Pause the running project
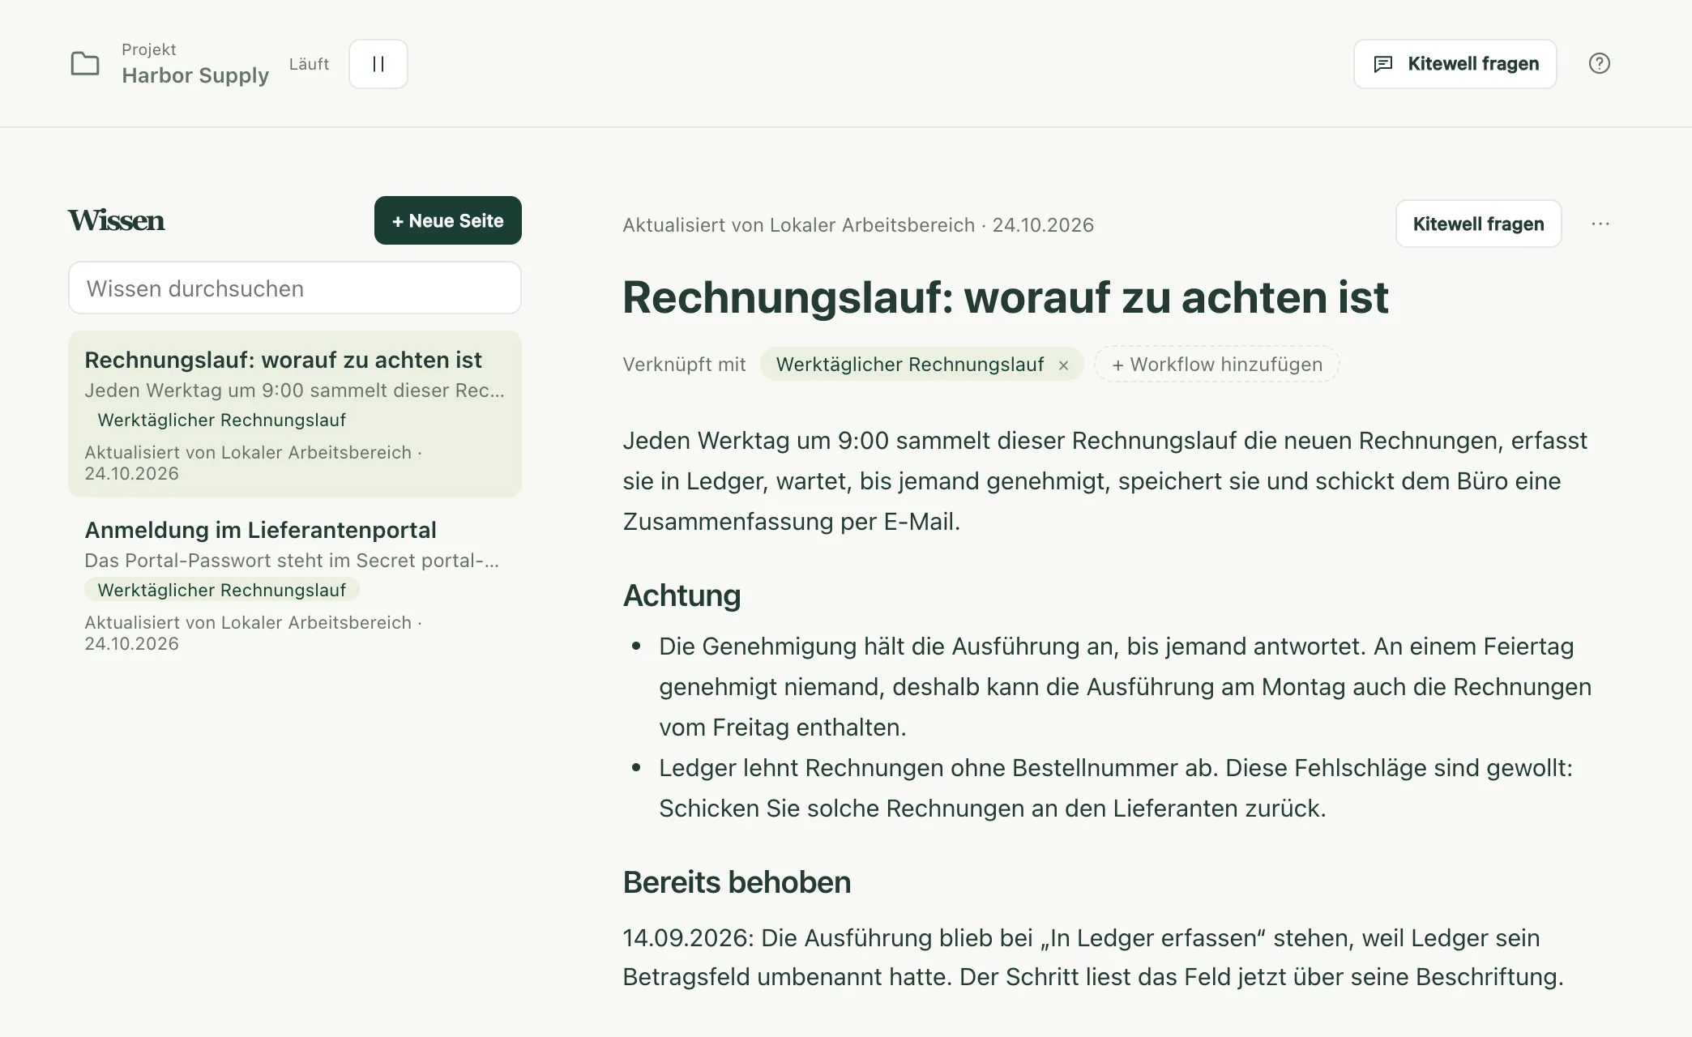The width and height of the screenshot is (1692, 1037). coord(378,64)
